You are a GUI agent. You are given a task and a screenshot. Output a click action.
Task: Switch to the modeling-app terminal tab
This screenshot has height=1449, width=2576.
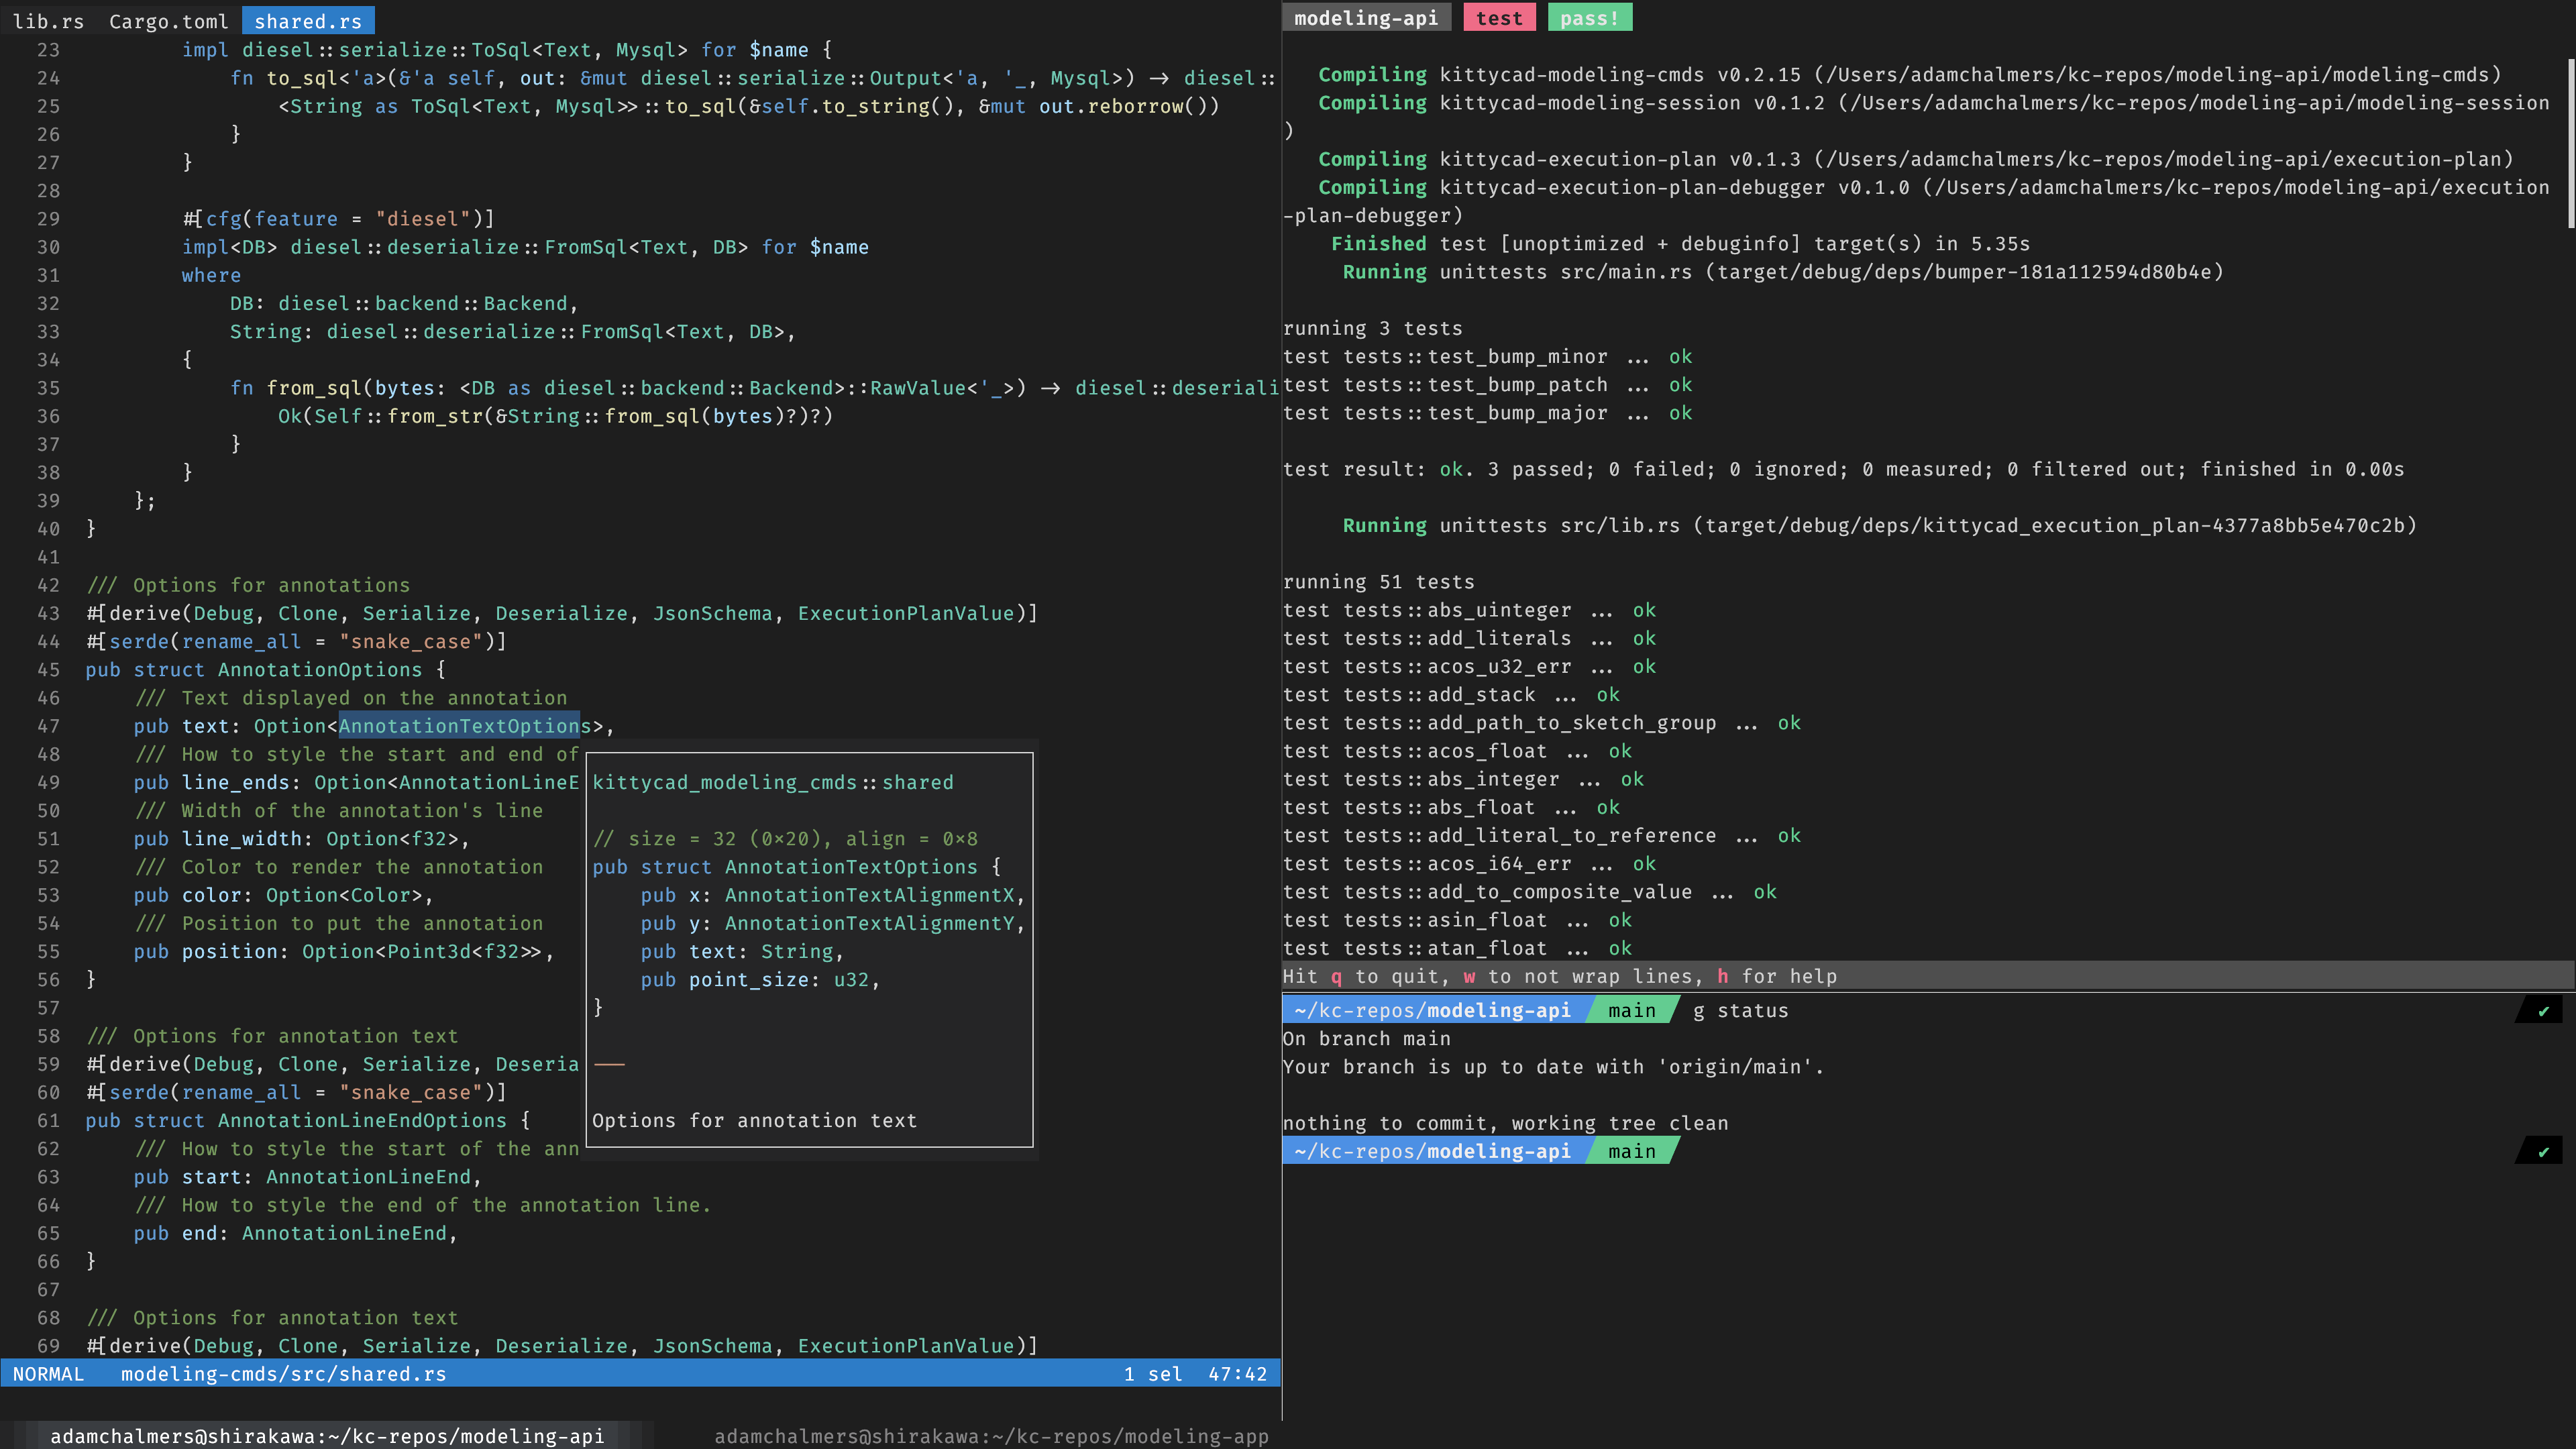[x=990, y=1436]
